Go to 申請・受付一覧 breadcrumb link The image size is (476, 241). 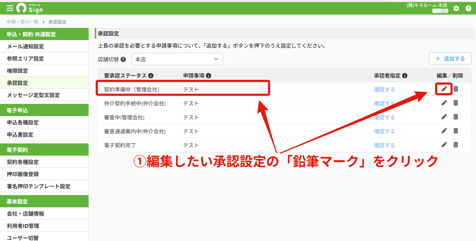(23, 22)
